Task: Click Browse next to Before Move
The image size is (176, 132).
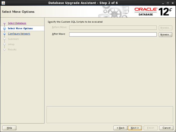Action: point(165,28)
